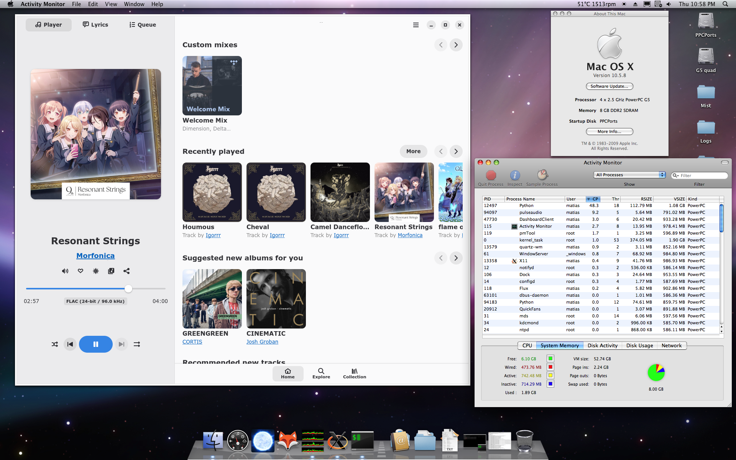Screen dimensions: 736x460
Task: Share the Resonant Strings track
Action: click(127, 271)
